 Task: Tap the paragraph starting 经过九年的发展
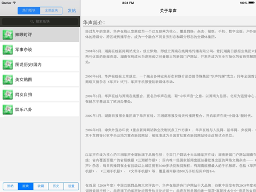click(x=171, y=34)
